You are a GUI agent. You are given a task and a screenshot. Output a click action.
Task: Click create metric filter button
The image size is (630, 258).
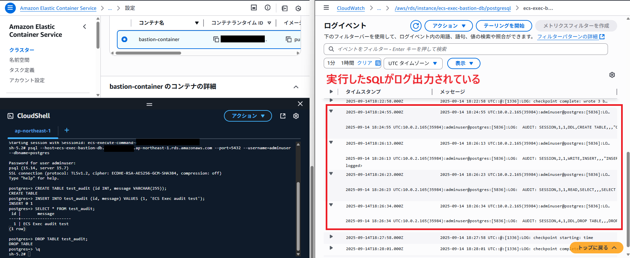(576, 26)
